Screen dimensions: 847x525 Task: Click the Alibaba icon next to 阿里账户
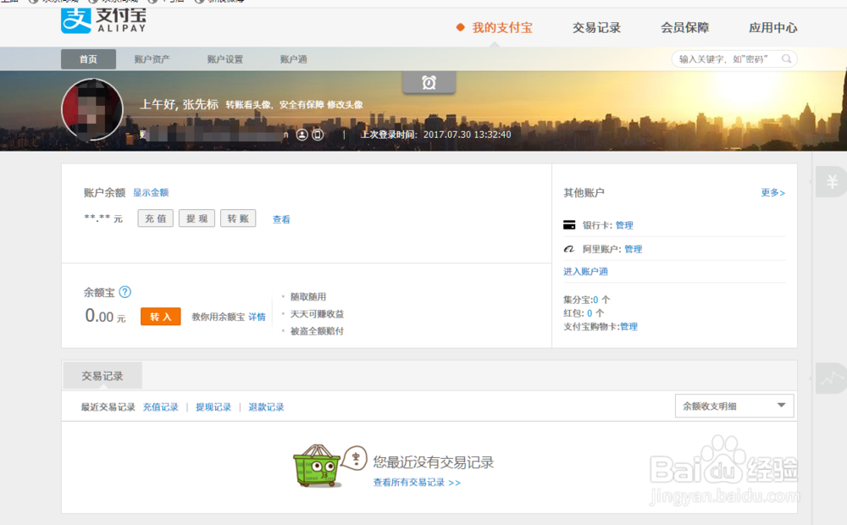[569, 248]
